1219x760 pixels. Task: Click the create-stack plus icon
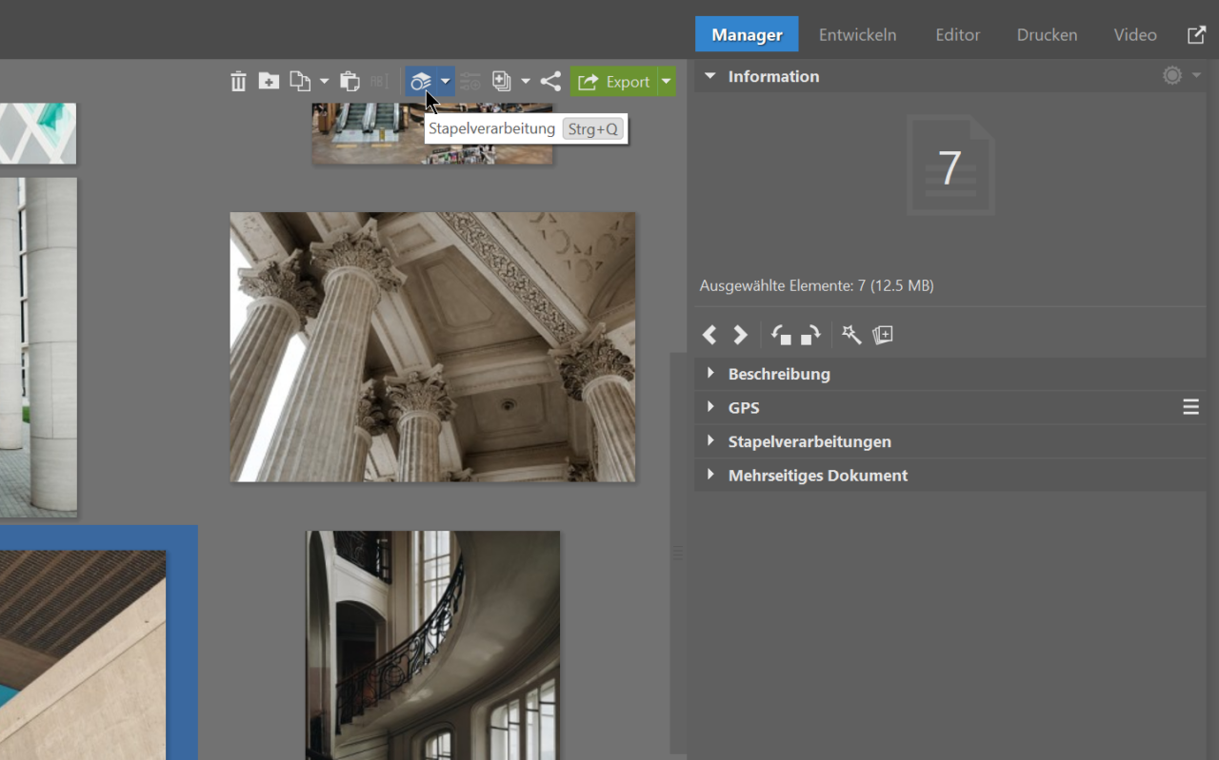point(502,82)
